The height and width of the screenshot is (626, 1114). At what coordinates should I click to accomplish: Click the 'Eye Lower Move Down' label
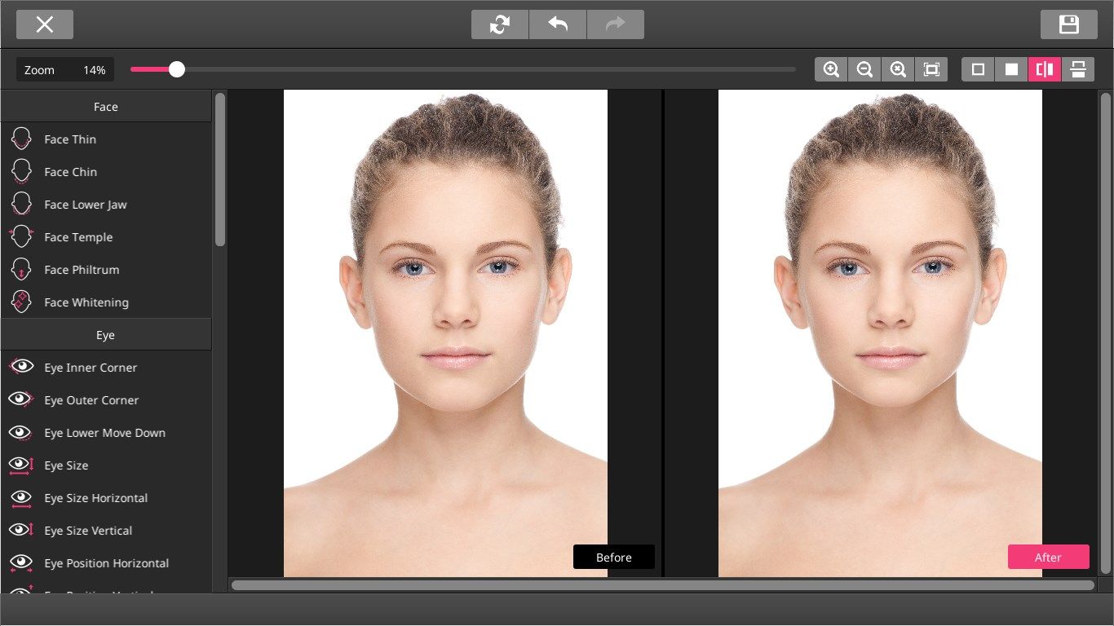click(105, 433)
